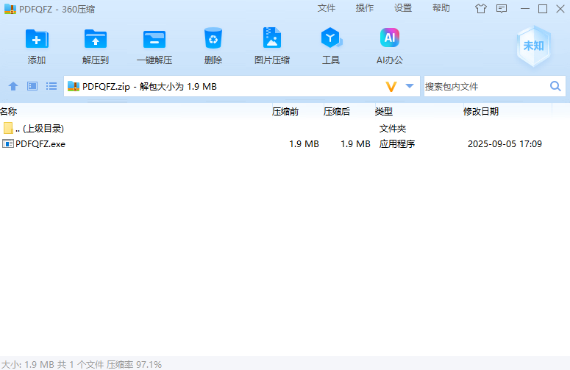Click the parent directory folder icon
Screen dimensions: 570x370
point(8,128)
